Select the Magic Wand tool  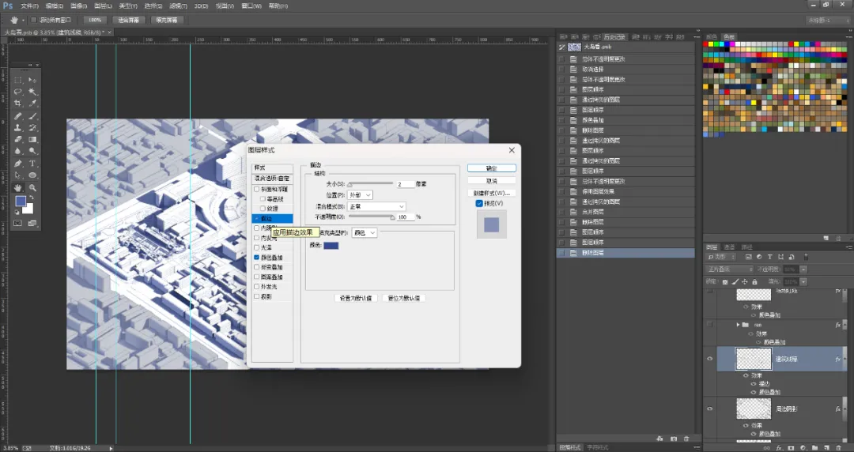coord(32,92)
